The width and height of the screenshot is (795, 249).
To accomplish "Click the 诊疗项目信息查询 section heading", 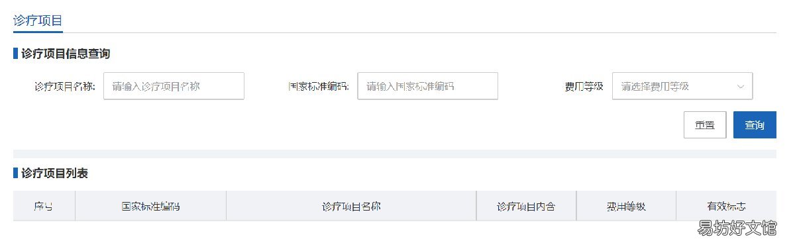I will click(66, 53).
